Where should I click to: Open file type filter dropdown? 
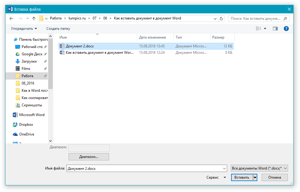pyautogui.click(x=259, y=168)
